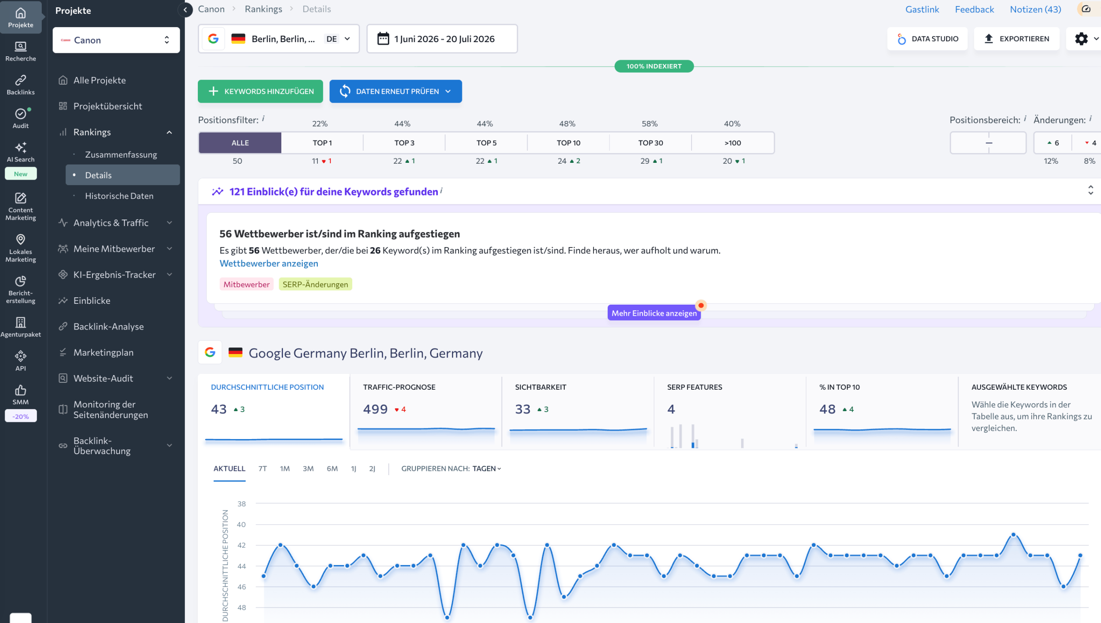
Task: Click the Positionsbereich range slider
Action: tap(988, 143)
